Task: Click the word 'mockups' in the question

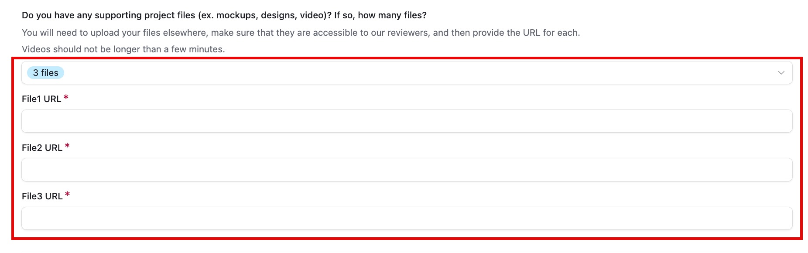Action: pos(236,15)
